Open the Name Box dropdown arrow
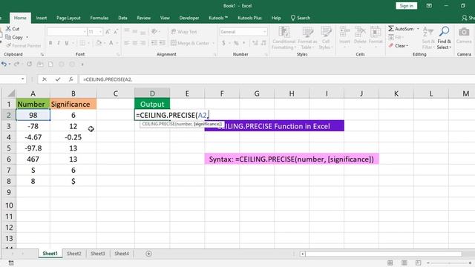 point(22,79)
